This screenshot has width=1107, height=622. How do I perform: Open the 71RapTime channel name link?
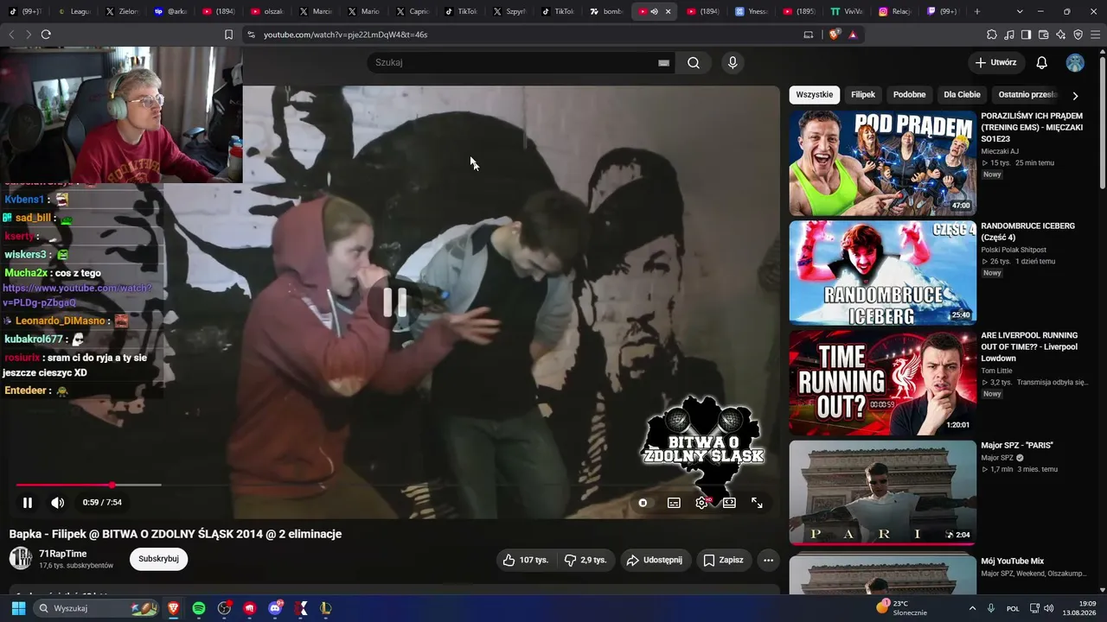click(x=63, y=554)
